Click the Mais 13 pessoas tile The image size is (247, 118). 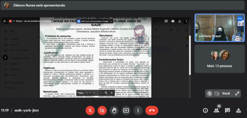[x=220, y=59]
